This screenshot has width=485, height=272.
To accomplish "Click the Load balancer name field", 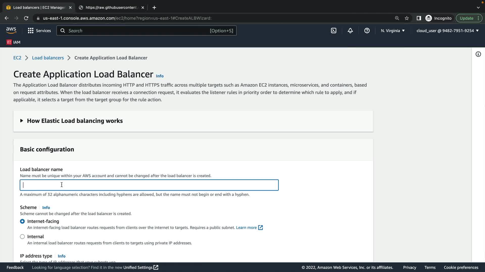I will pos(149,185).
